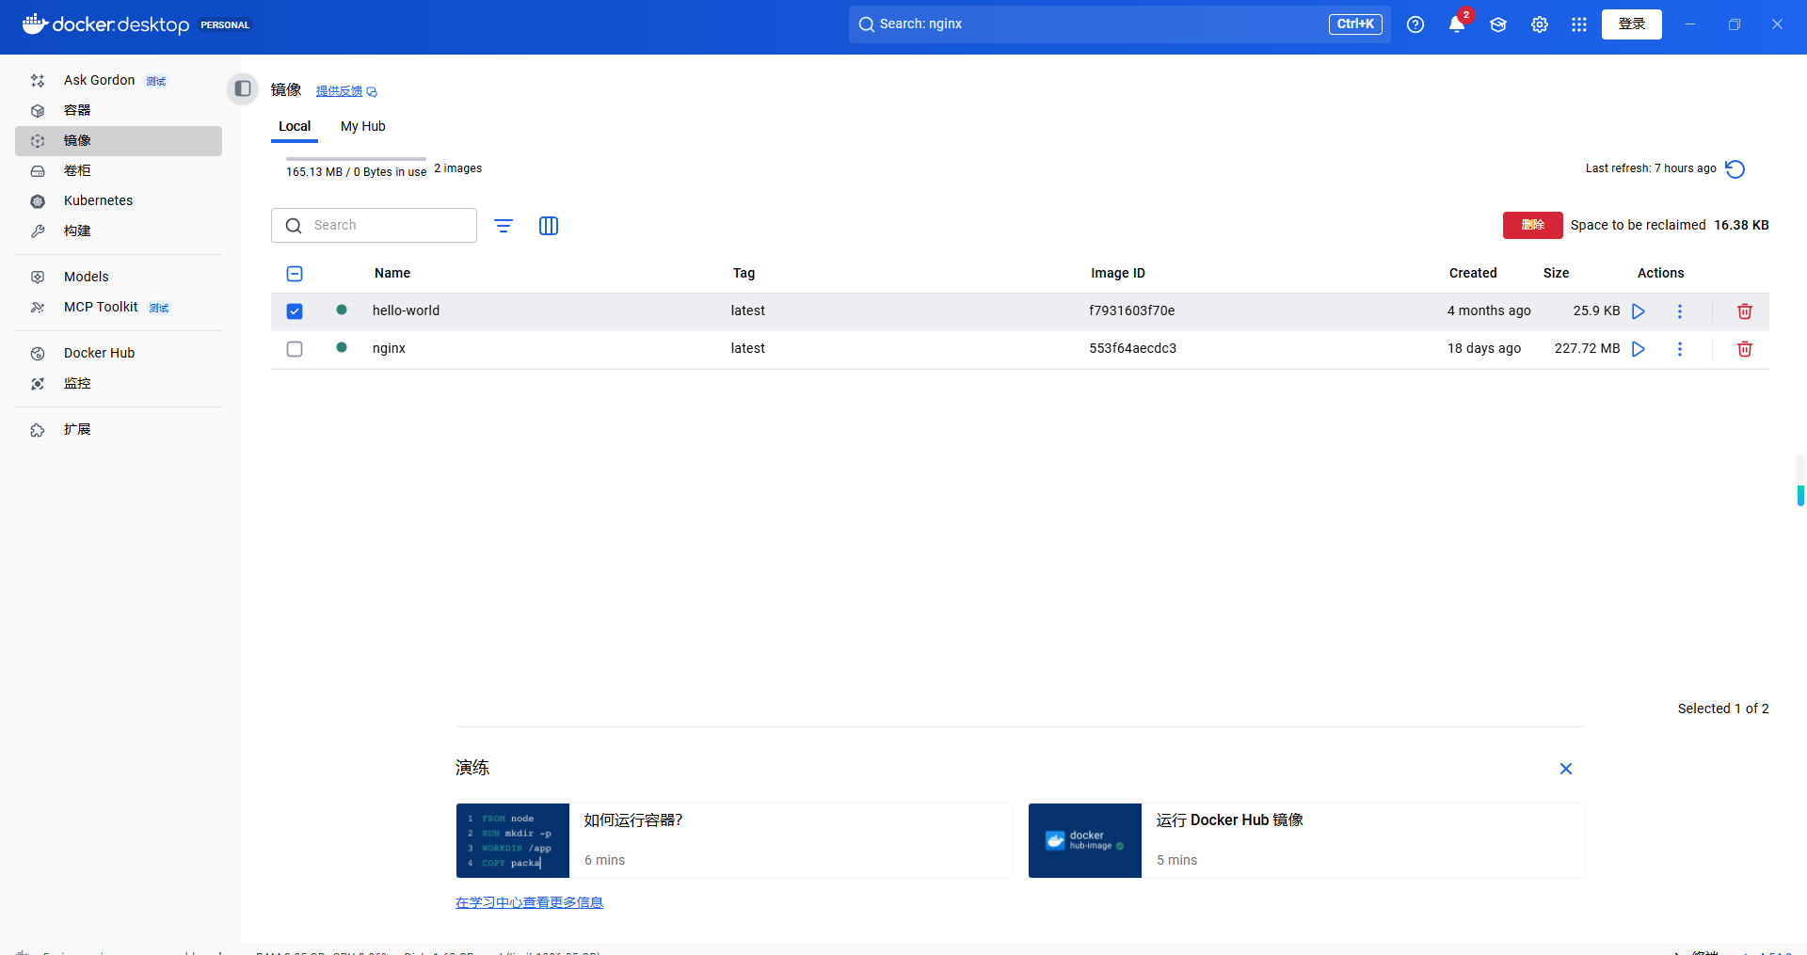Select 镜像 (Images) in the sidebar

coord(119,141)
